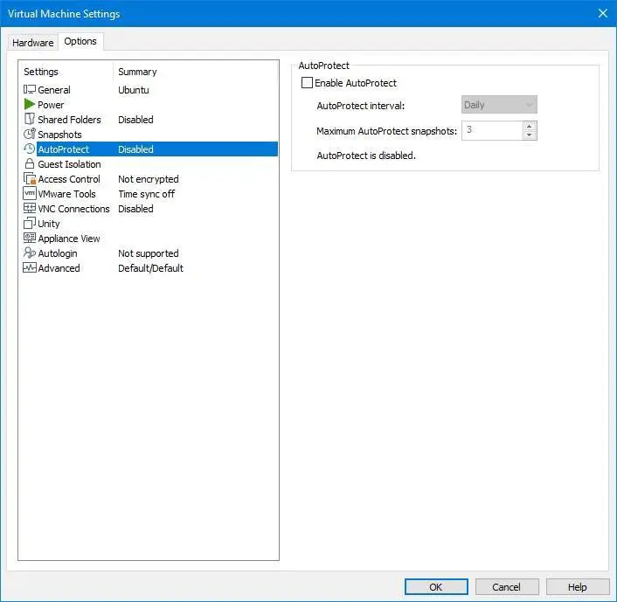
Task: Select the General settings monitor icon
Action: 30,90
